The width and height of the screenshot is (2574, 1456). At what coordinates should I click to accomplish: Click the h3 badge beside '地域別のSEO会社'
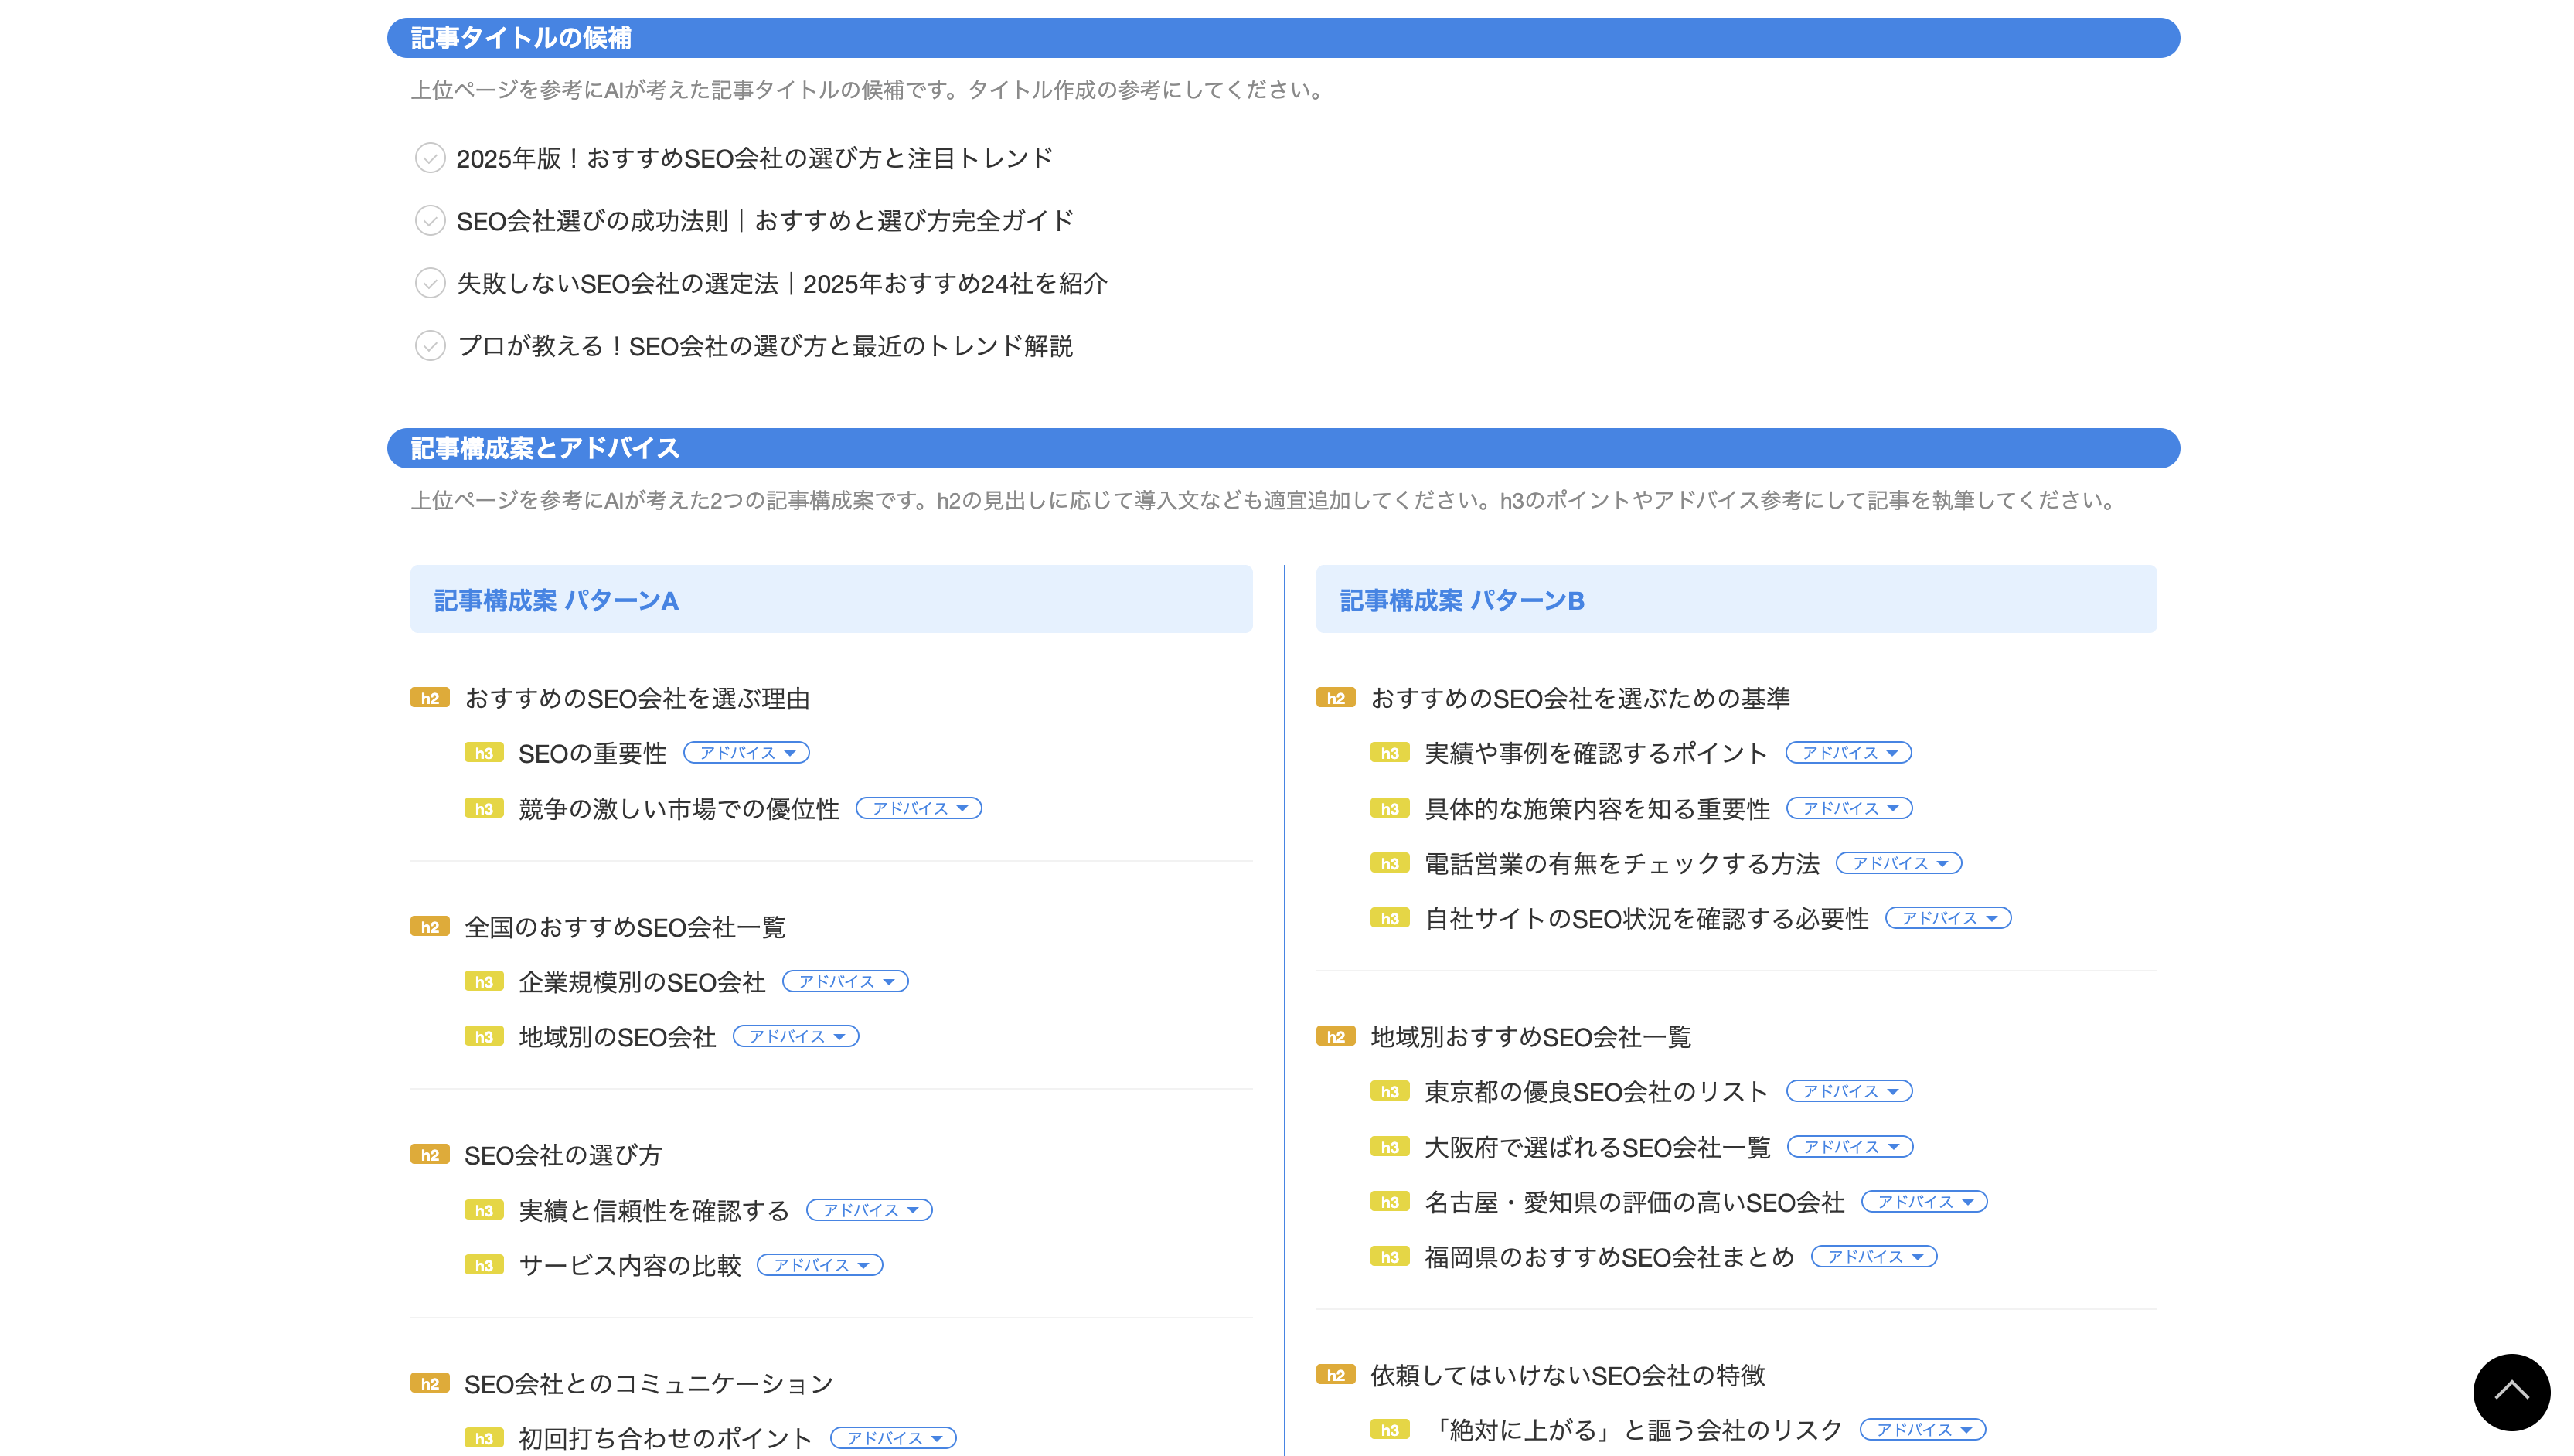pyautogui.click(x=484, y=1037)
